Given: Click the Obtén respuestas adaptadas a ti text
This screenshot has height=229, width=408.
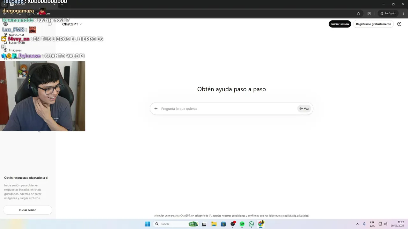Looking at the screenshot, I should point(26,178).
